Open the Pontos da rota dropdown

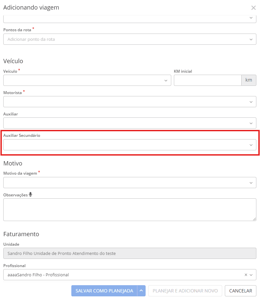(130, 39)
